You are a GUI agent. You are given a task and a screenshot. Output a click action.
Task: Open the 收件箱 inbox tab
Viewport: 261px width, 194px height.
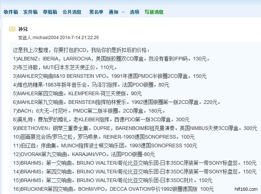pyautogui.click(x=11, y=12)
